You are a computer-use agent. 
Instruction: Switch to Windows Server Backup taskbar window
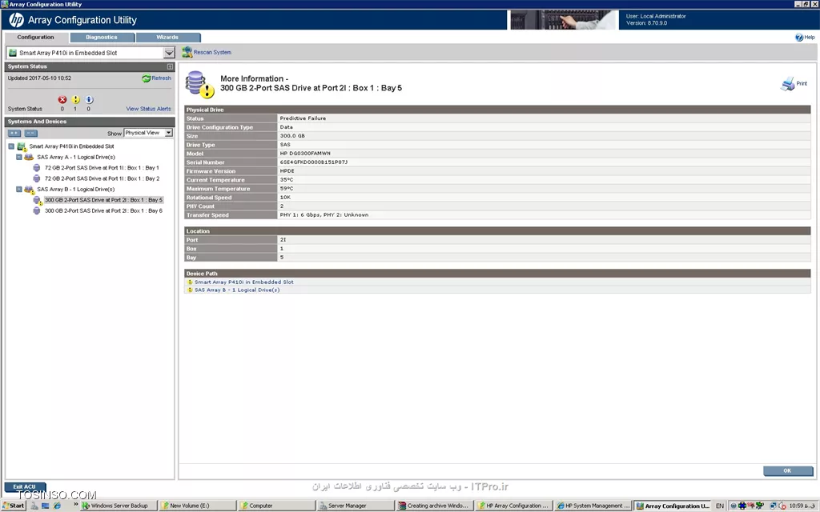click(x=117, y=506)
